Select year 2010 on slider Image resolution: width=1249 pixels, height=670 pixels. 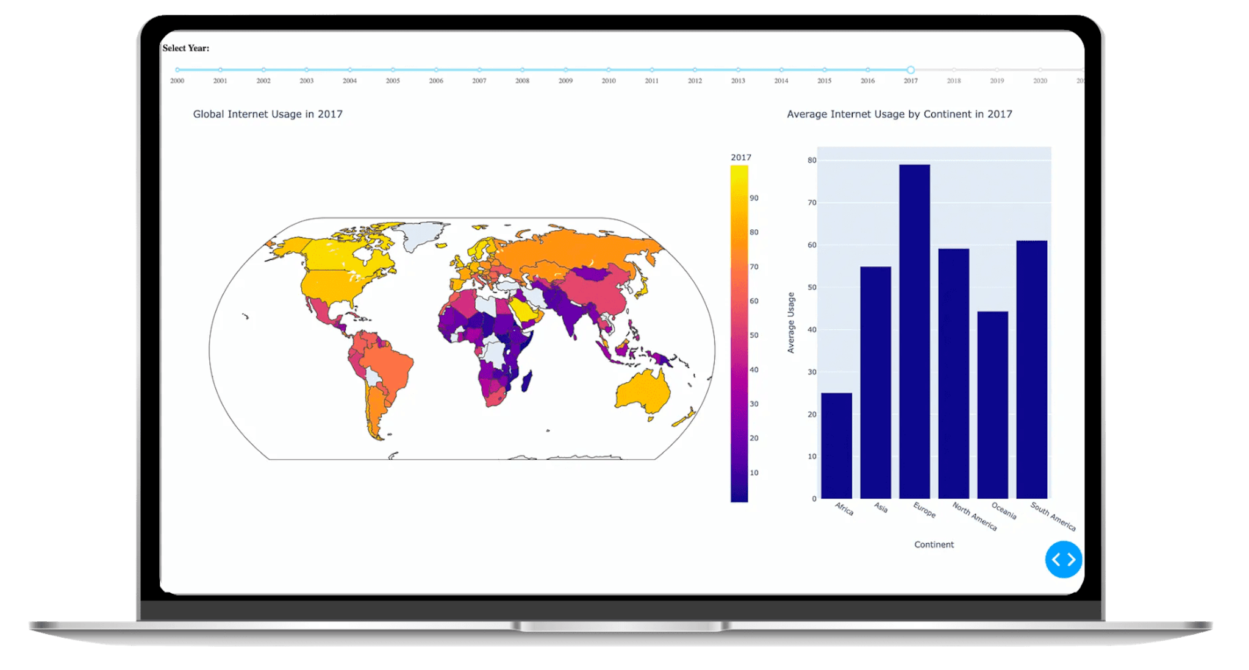[x=609, y=70]
